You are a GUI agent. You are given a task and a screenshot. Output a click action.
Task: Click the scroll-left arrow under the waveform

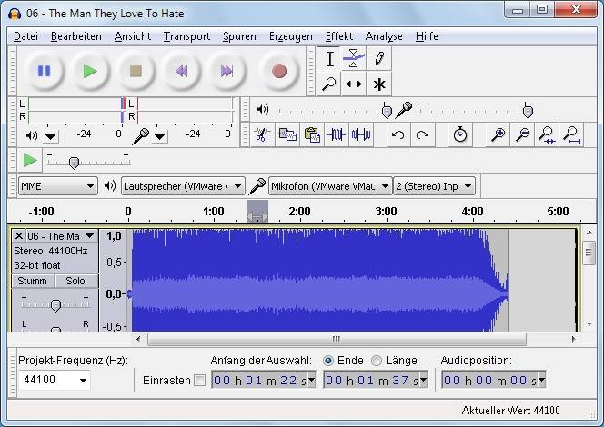(138, 339)
